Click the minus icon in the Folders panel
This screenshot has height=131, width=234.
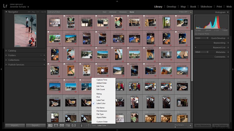pos(41,55)
